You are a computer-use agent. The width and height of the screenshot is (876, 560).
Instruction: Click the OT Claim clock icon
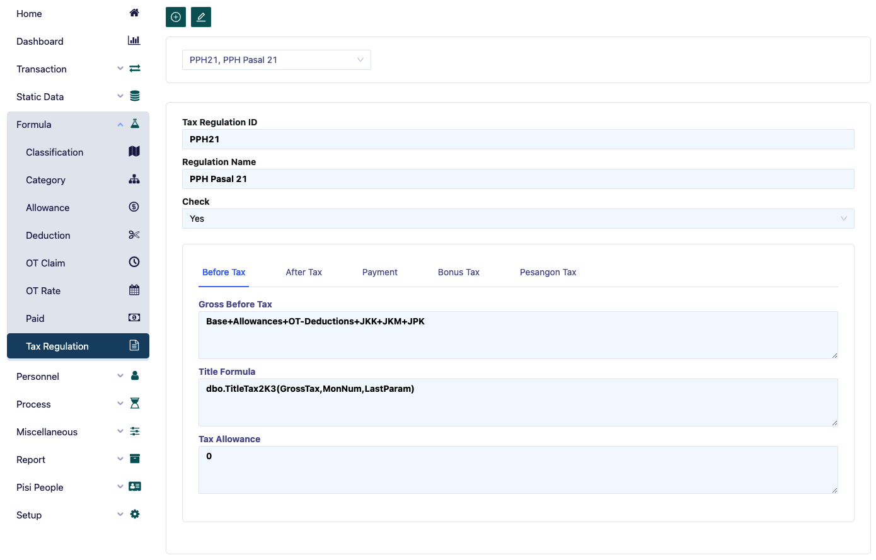click(134, 263)
